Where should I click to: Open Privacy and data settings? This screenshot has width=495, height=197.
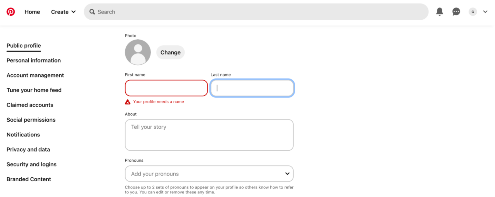(28, 149)
